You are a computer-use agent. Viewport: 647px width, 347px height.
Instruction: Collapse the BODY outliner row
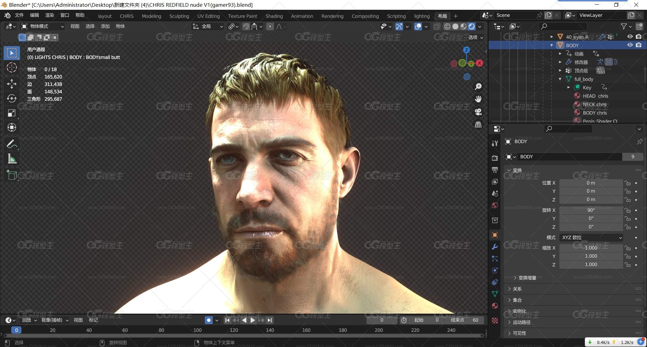pos(552,45)
